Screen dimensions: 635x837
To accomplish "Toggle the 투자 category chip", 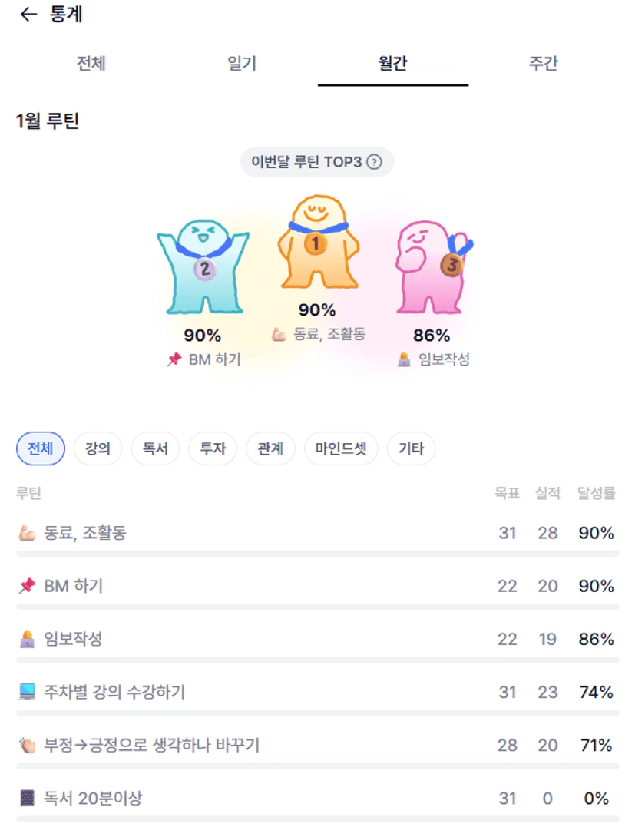I will pos(213,448).
